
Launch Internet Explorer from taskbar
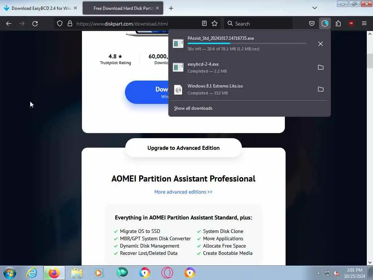tap(32, 273)
